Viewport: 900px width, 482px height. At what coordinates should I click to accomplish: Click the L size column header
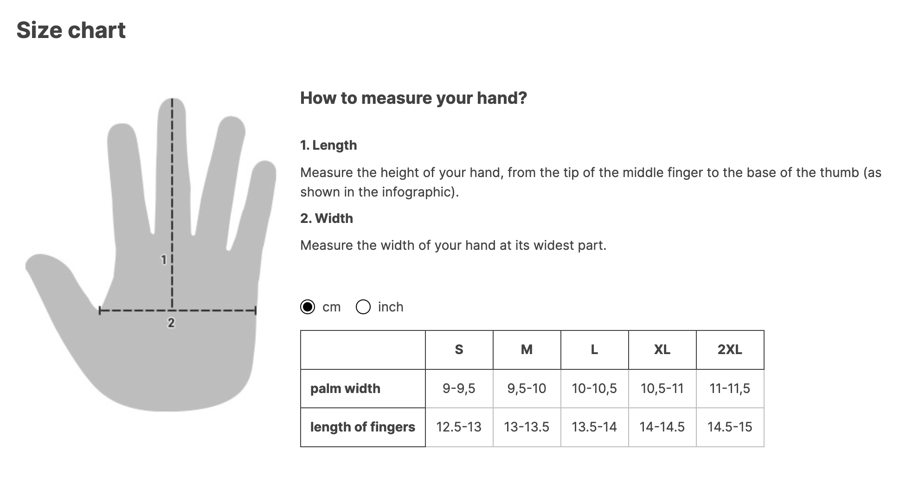point(594,349)
